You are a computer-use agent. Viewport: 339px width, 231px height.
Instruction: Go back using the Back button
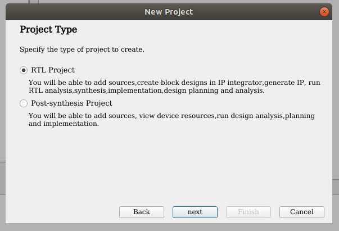click(x=142, y=212)
